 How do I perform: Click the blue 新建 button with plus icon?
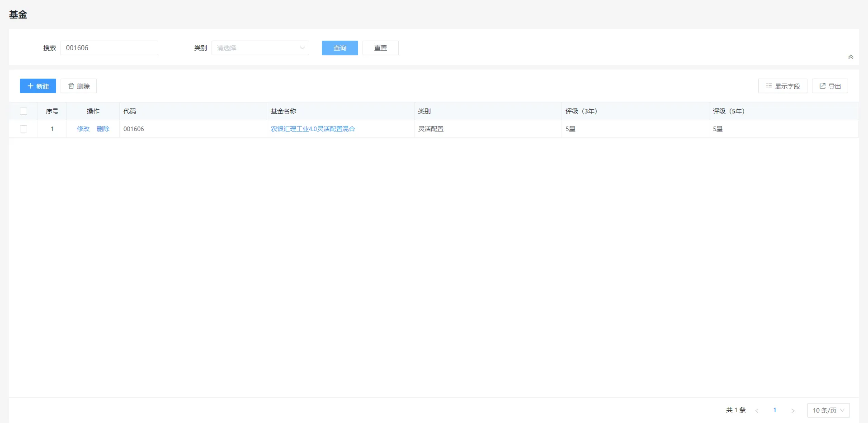point(38,86)
